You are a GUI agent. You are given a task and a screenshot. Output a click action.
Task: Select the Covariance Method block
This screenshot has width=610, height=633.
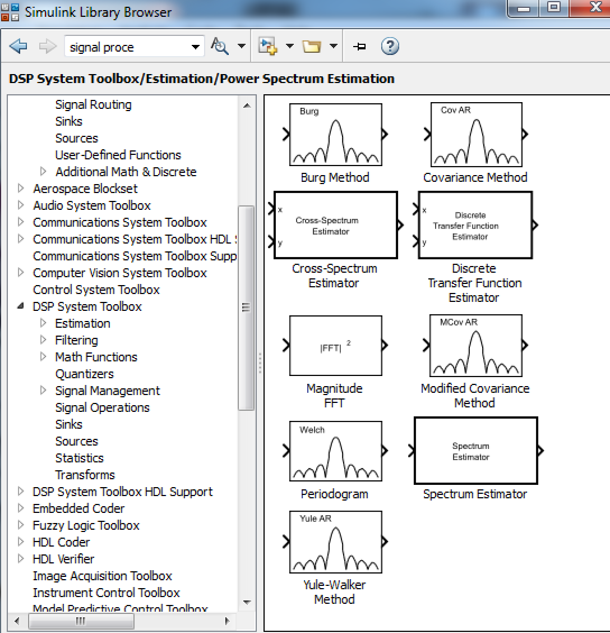[476, 135]
